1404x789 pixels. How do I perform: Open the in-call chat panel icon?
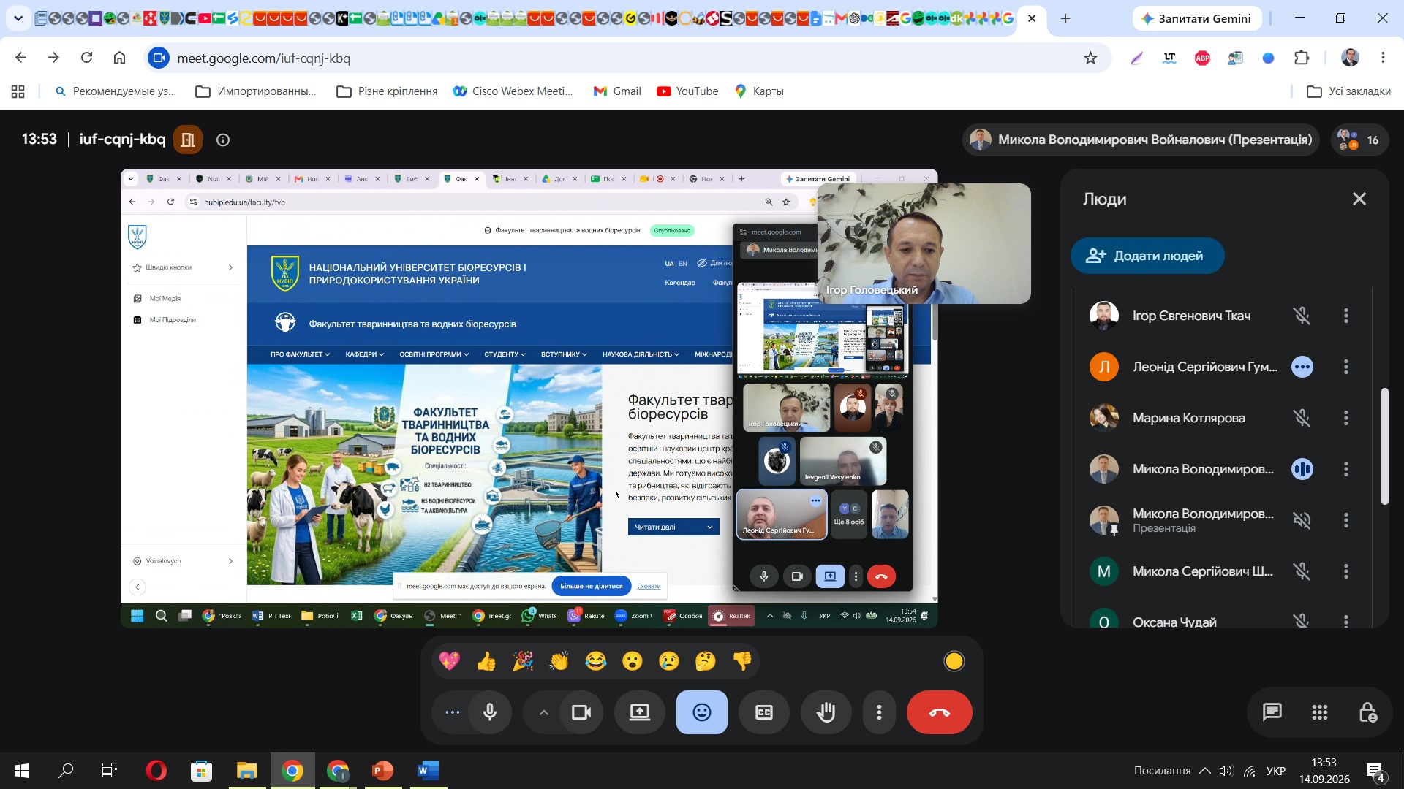1272,712
